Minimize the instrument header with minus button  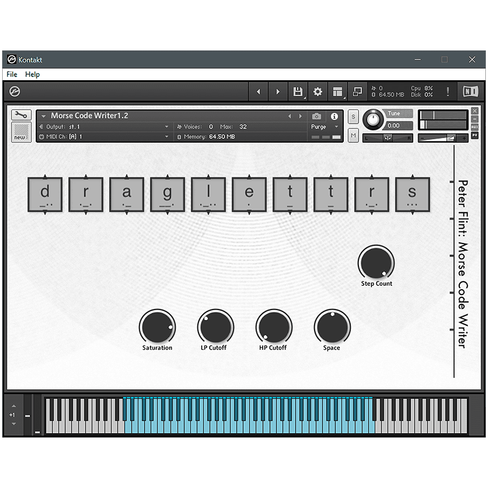click(474, 119)
